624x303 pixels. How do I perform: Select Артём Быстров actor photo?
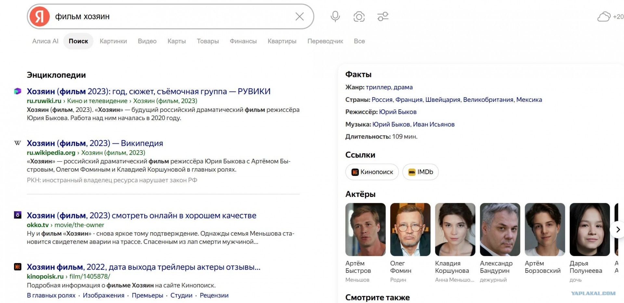pos(366,229)
